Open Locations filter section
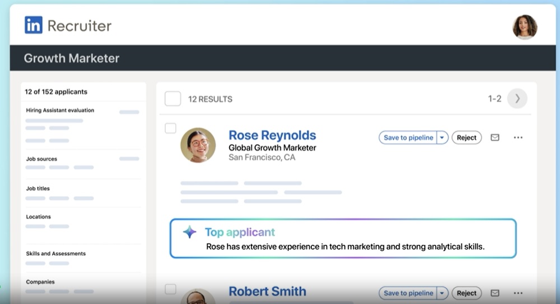The height and width of the screenshot is (304, 560). pos(38,216)
